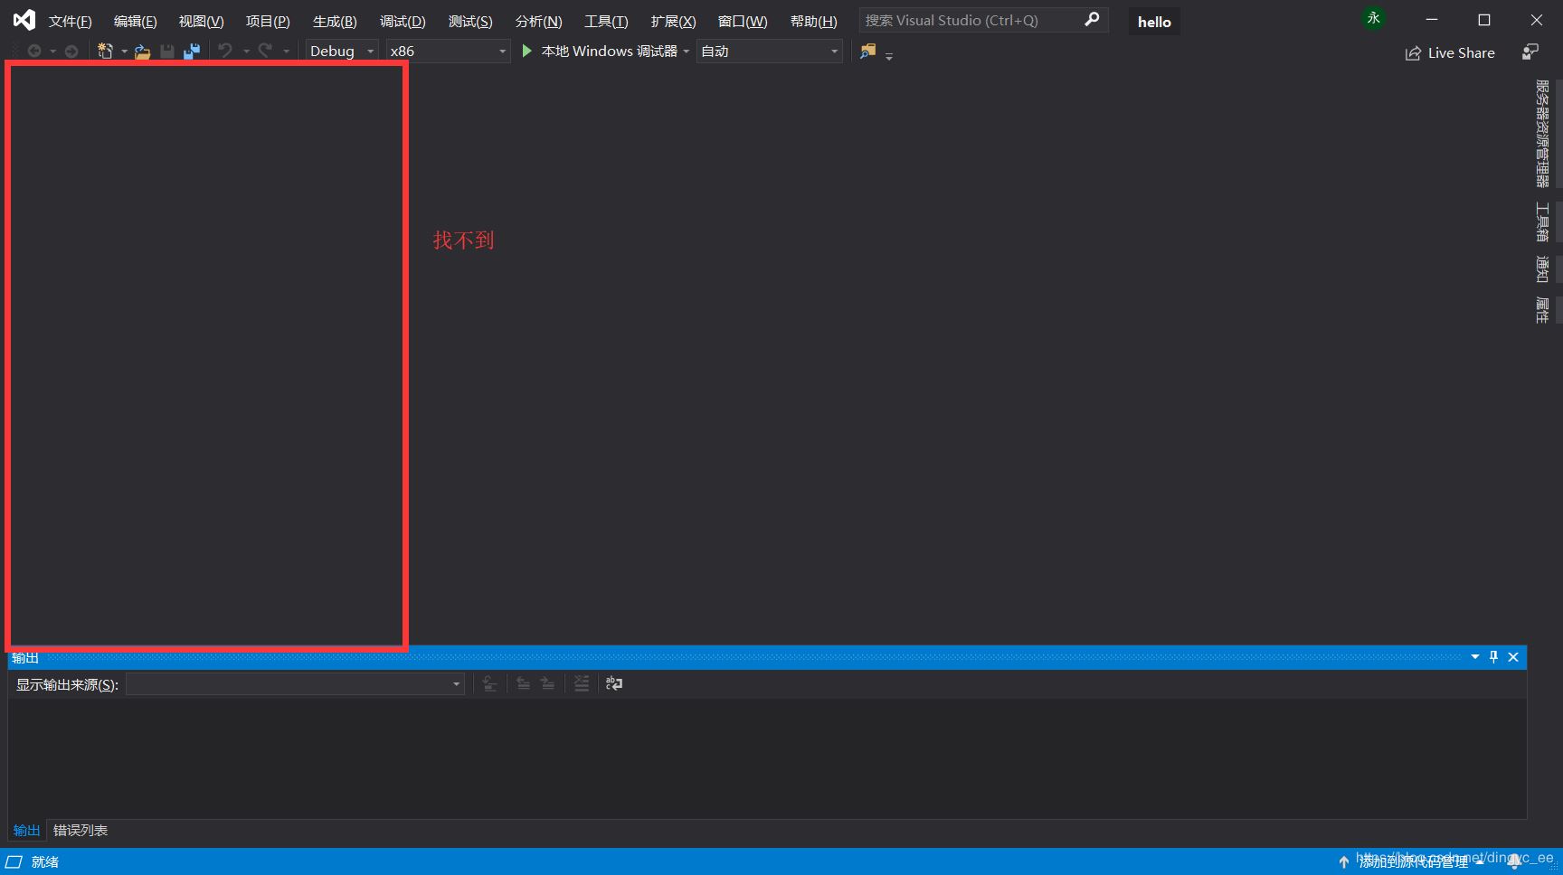Viewport: 1563px width, 875px height.
Task: Open the 通知 side tab
Action: point(1542,269)
